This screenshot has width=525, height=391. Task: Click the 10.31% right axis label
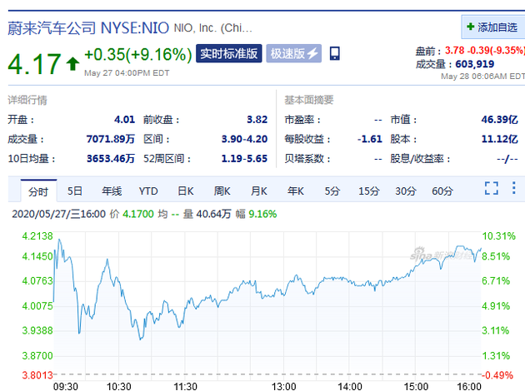point(498,236)
